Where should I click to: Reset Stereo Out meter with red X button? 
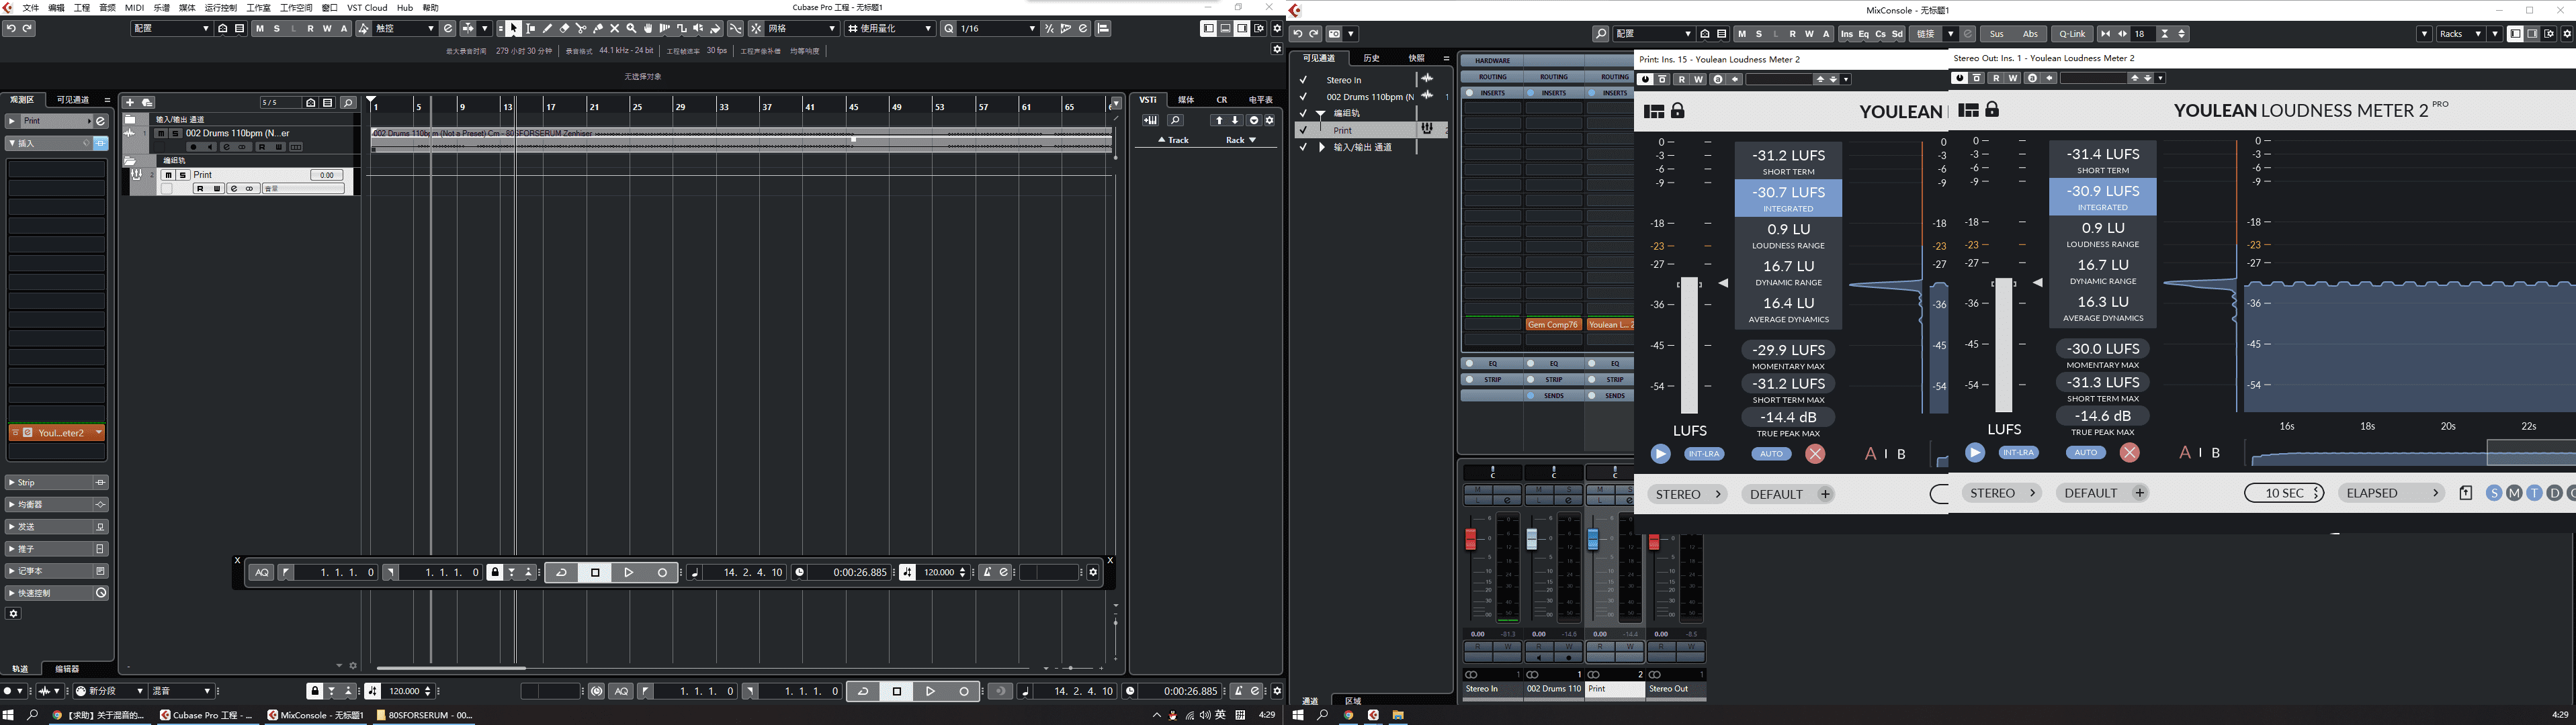pyautogui.click(x=2129, y=452)
